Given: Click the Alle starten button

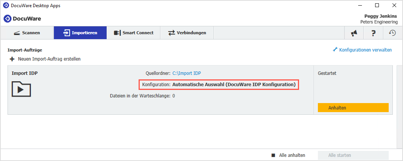Looking at the screenshot, I should [353, 155].
